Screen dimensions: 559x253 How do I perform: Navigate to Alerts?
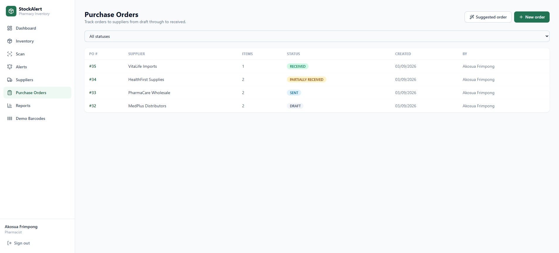[37, 67]
